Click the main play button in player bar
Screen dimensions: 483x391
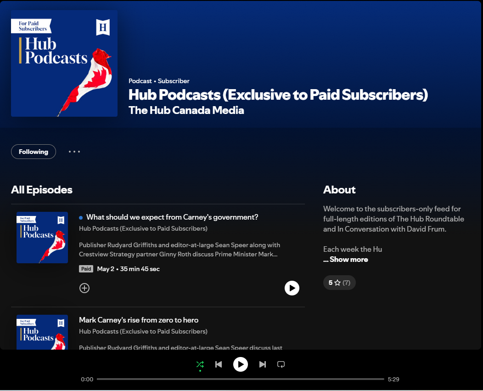click(x=241, y=364)
